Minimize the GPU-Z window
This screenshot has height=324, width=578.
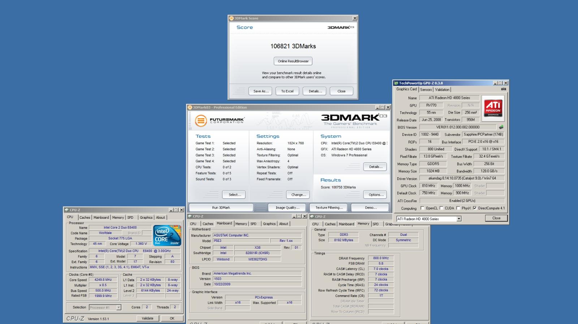[x=495, y=83]
